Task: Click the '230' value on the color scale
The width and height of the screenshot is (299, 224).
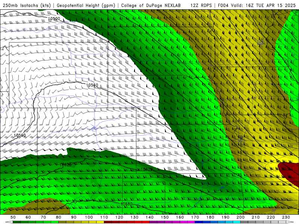Action: 286,217
